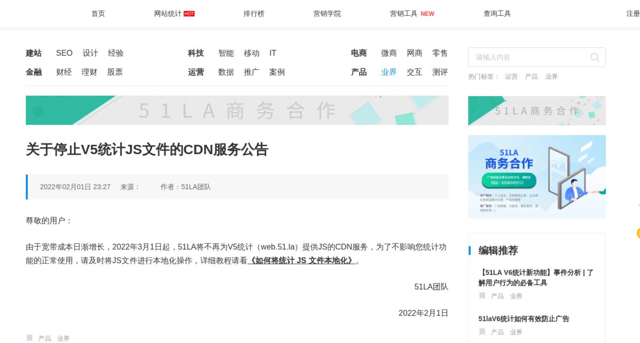Open 测评 subcategory
The height and width of the screenshot is (343, 640).
pos(440,72)
